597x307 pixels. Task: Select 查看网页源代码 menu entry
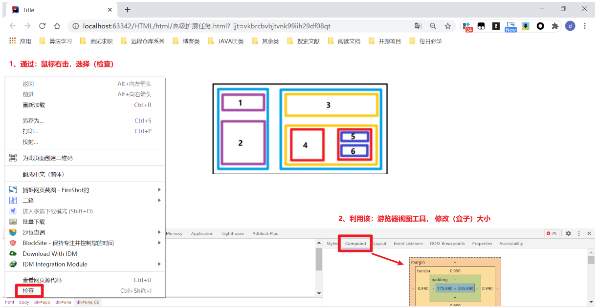coord(85,280)
